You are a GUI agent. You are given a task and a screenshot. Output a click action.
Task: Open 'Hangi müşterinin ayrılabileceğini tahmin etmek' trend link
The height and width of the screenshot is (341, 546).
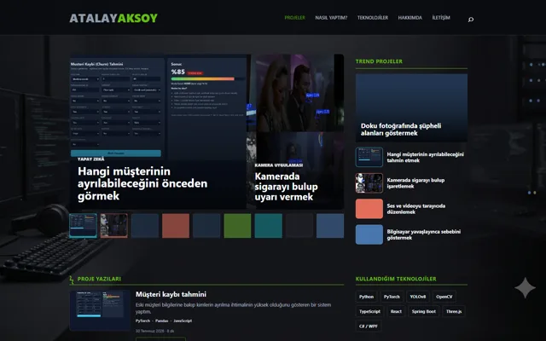click(x=425, y=157)
